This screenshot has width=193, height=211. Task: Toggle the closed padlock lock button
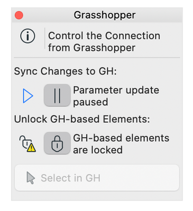click(57, 143)
